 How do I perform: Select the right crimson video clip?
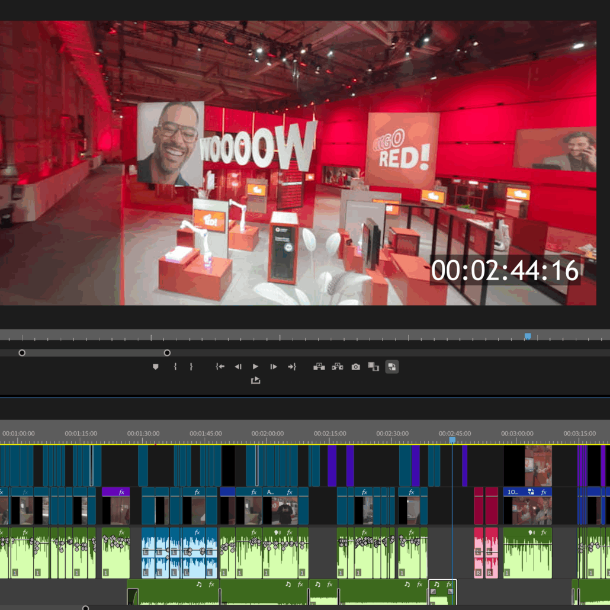point(492,506)
